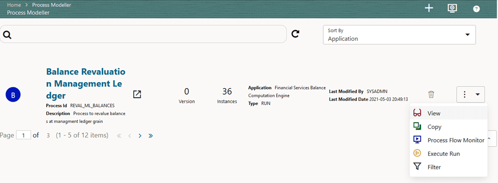Viewport: 498px width, 183px height.
Task: Delete process with the trash icon
Action: tap(431, 94)
